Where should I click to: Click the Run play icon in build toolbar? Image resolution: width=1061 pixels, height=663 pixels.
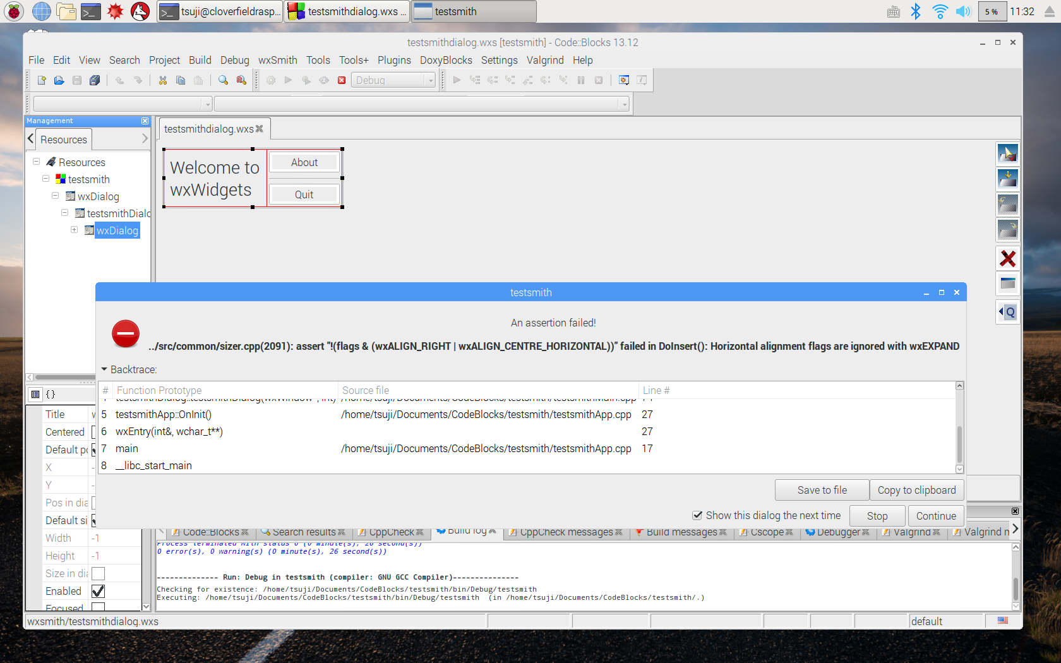(289, 80)
